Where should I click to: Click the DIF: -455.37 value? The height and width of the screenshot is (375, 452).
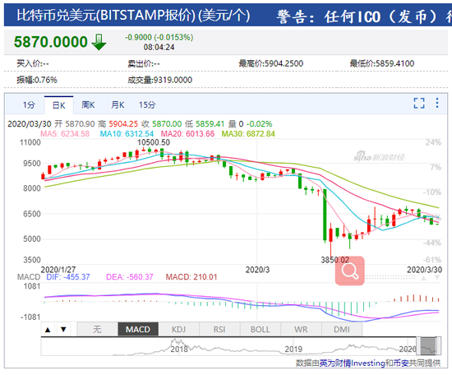(68, 277)
